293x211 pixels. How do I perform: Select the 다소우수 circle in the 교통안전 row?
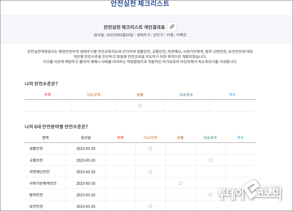[x=210, y=160]
